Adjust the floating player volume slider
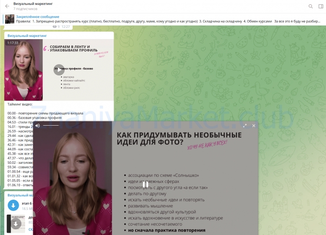 click(51, 126)
